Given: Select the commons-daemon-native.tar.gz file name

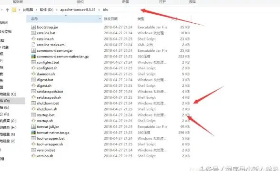Looking at the screenshot, I should tap(63, 57).
